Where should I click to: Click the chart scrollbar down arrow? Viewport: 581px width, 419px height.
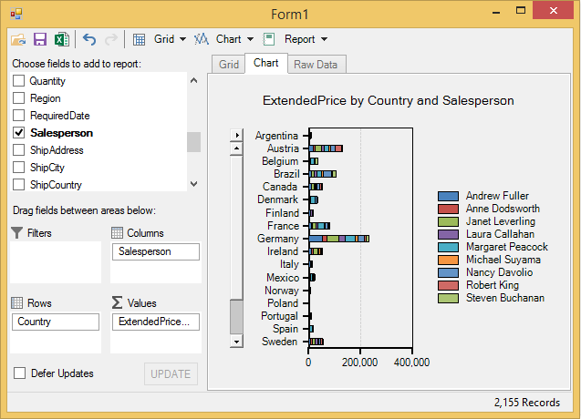[x=237, y=341]
